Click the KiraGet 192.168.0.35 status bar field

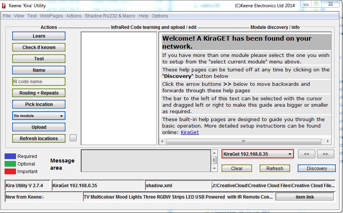coord(98,186)
